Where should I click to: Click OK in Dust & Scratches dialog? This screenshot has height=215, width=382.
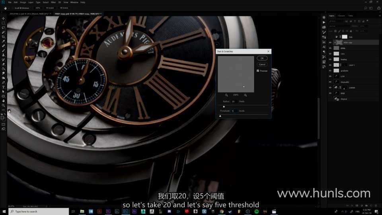(262, 58)
